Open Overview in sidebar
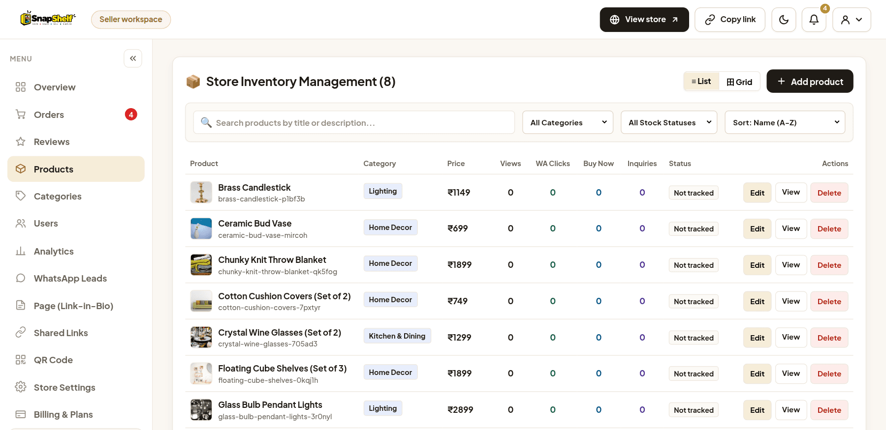The height and width of the screenshot is (430, 886). click(x=76, y=87)
